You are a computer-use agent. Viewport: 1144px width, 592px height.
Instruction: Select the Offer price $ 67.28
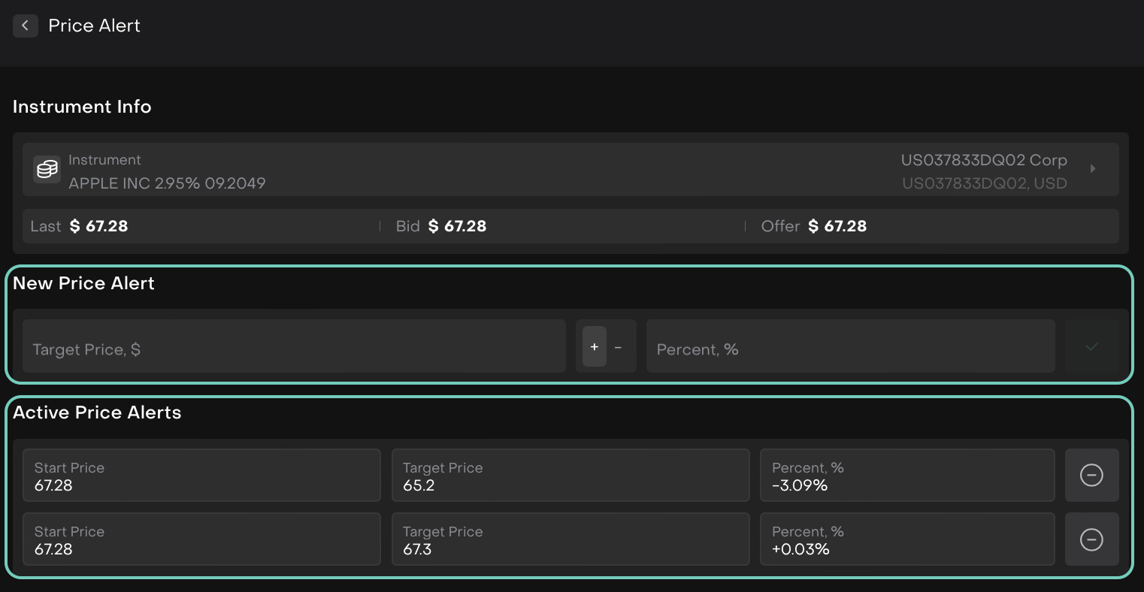[837, 226]
